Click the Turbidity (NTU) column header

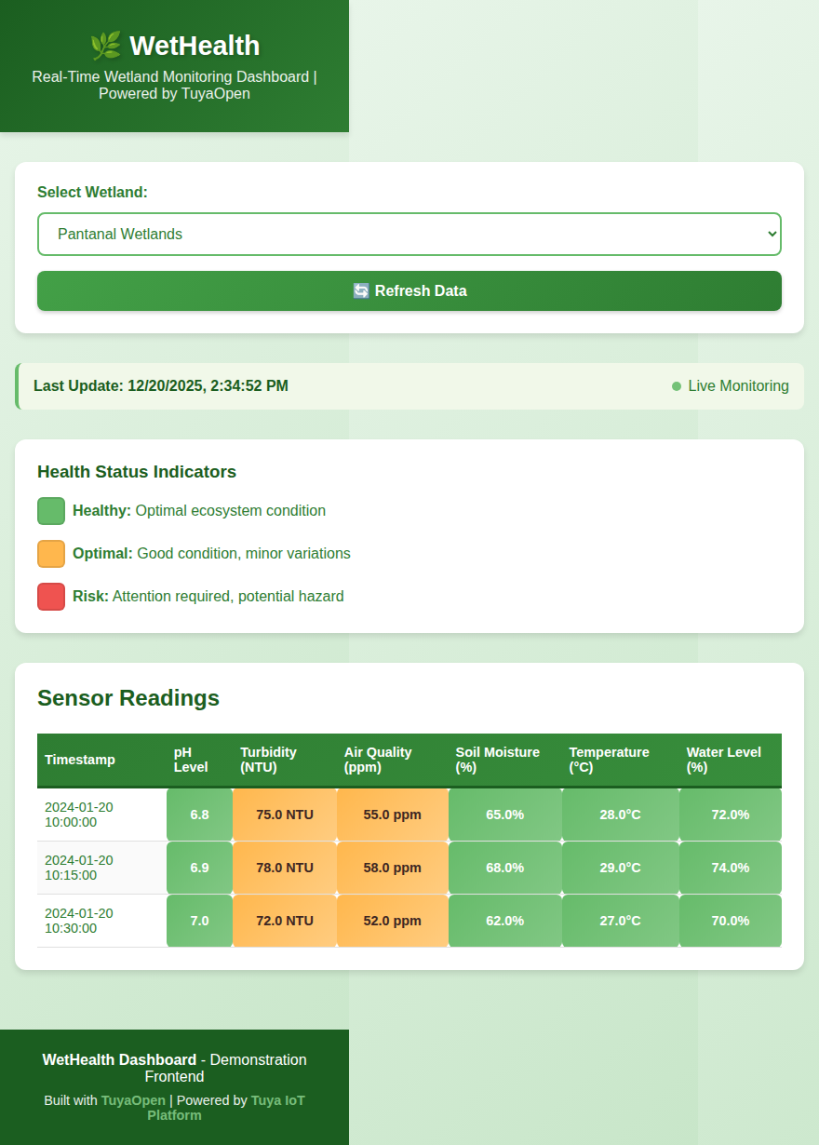pyautogui.click(x=285, y=760)
